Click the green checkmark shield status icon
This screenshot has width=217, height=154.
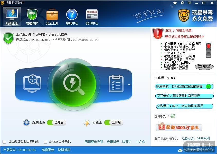tap(8, 38)
